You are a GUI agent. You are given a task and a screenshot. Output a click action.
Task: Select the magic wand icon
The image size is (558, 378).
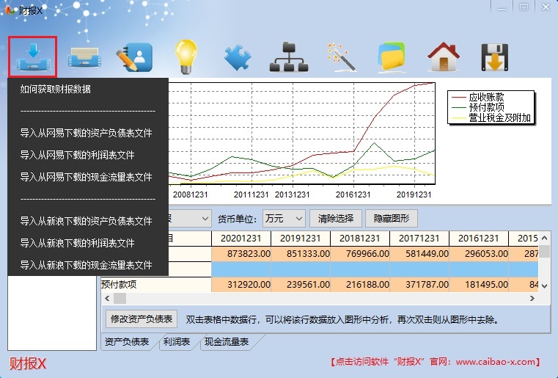340,57
